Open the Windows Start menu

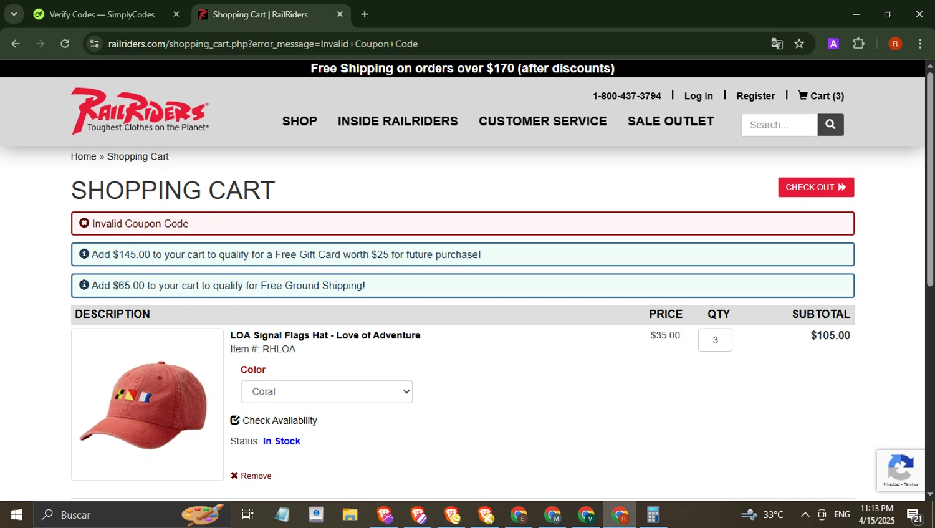(17, 515)
